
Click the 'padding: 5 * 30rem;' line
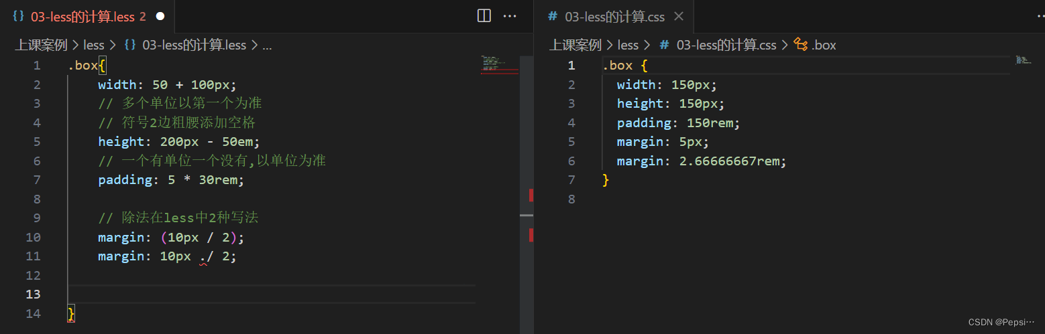point(171,180)
